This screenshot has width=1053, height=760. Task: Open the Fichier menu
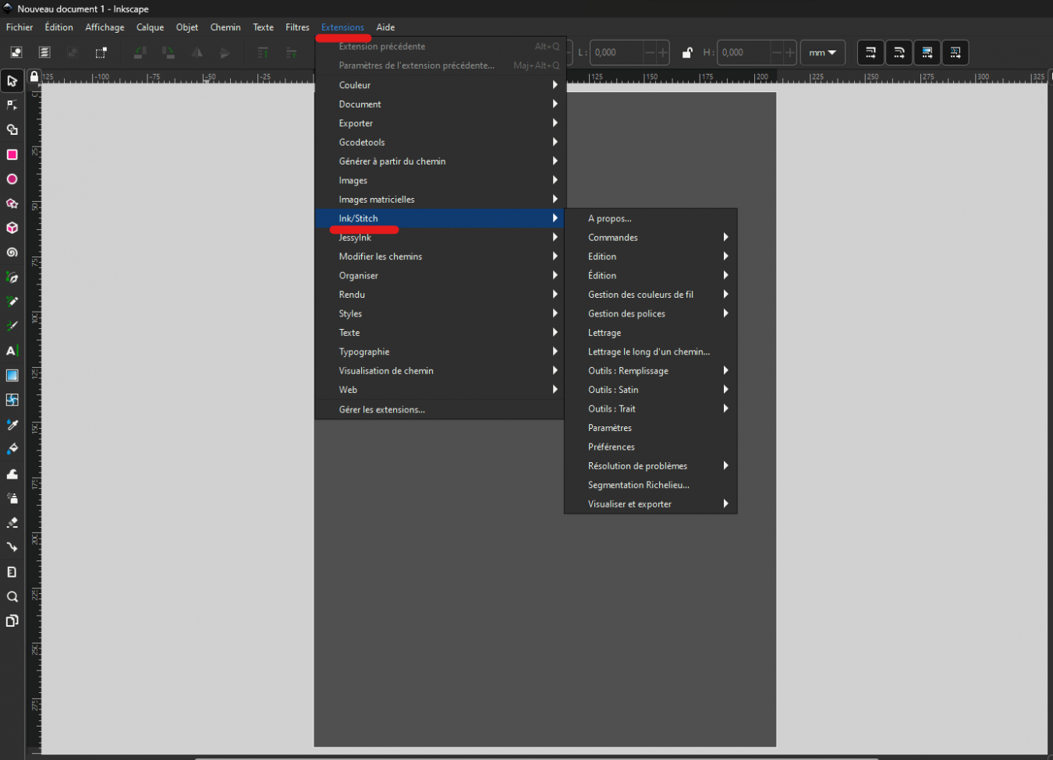19,27
